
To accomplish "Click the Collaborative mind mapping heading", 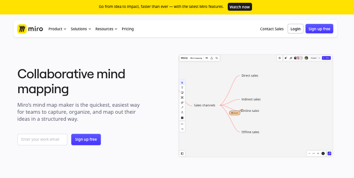I will pos(72,82).
